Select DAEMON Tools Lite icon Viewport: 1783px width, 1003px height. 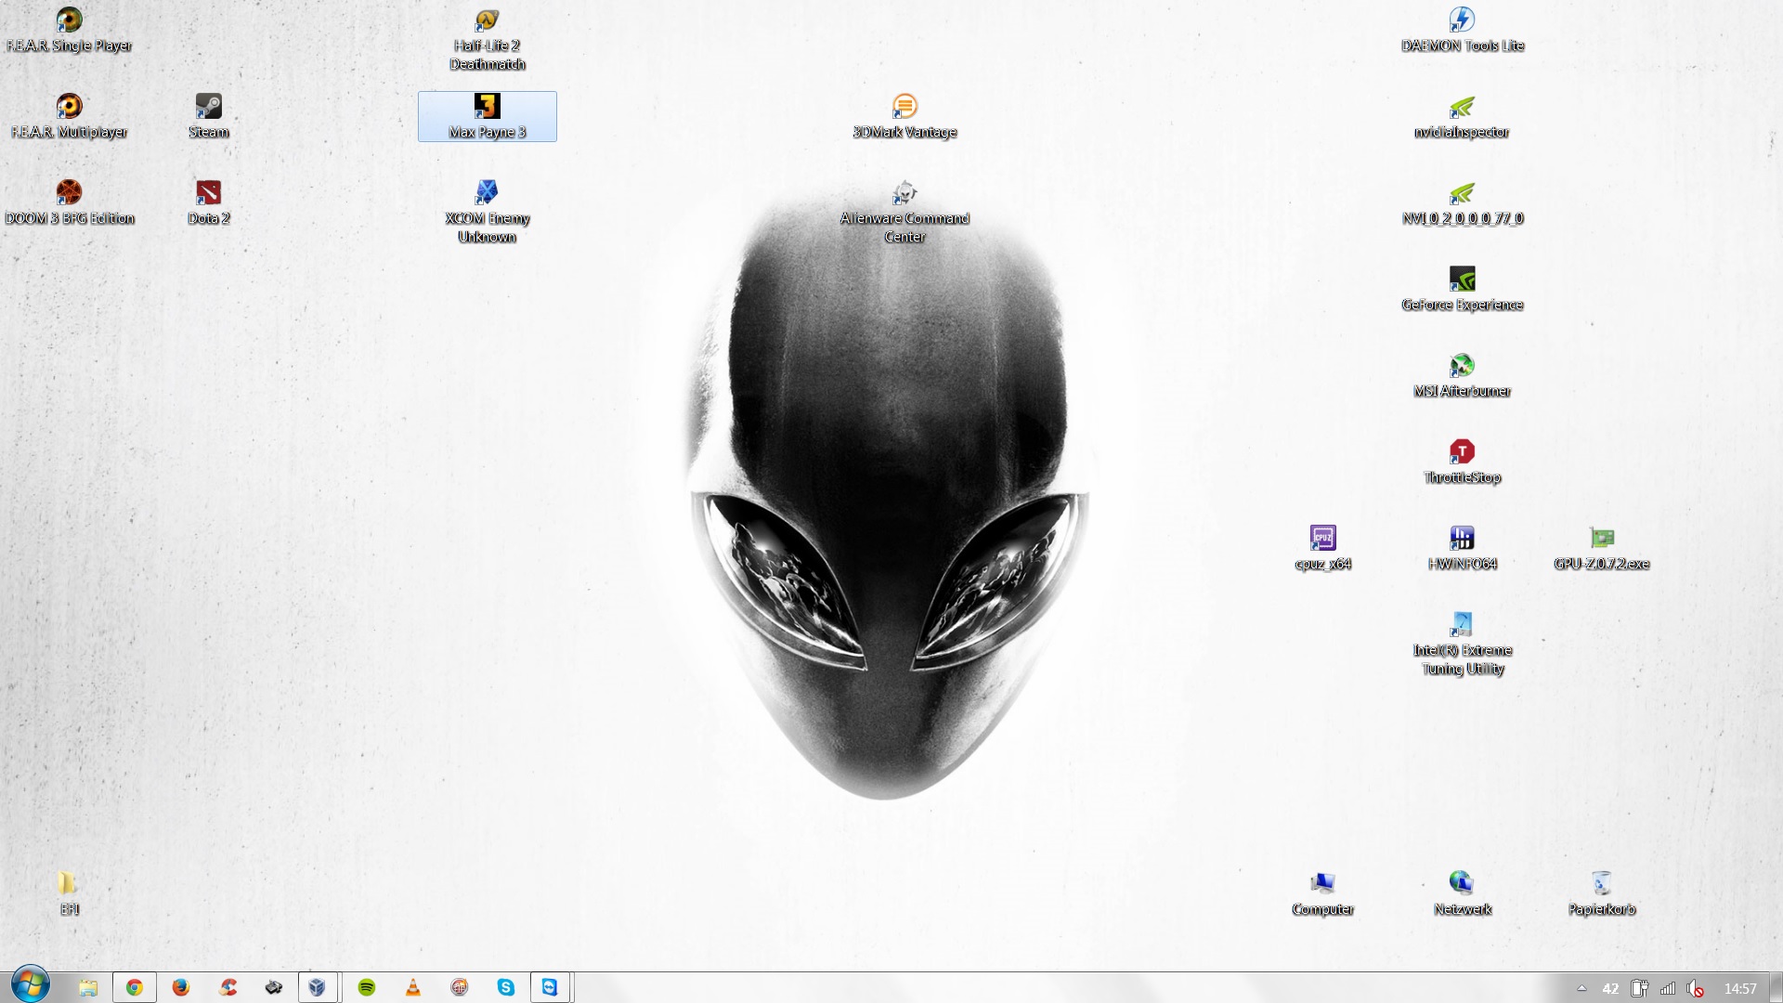[1463, 30]
